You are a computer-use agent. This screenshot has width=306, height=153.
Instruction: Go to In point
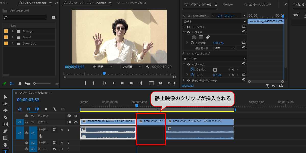105,83
